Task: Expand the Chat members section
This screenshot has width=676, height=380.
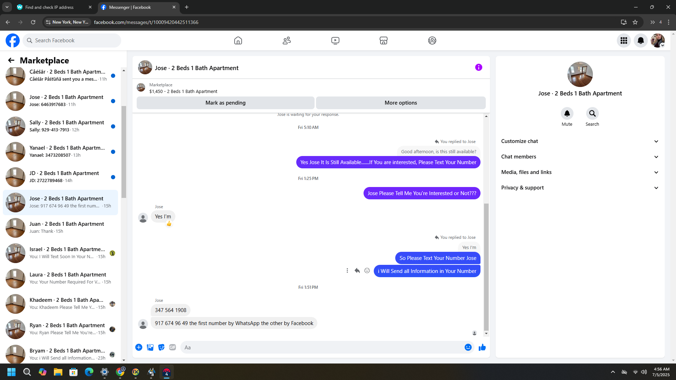Action: pyautogui.click(x=580, y=157)
